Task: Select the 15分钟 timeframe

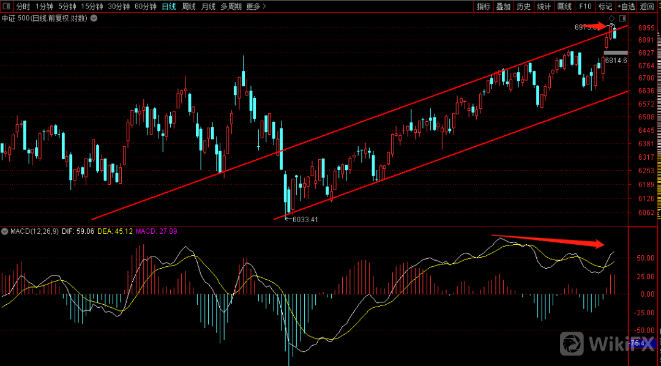Action: [92, 7]
